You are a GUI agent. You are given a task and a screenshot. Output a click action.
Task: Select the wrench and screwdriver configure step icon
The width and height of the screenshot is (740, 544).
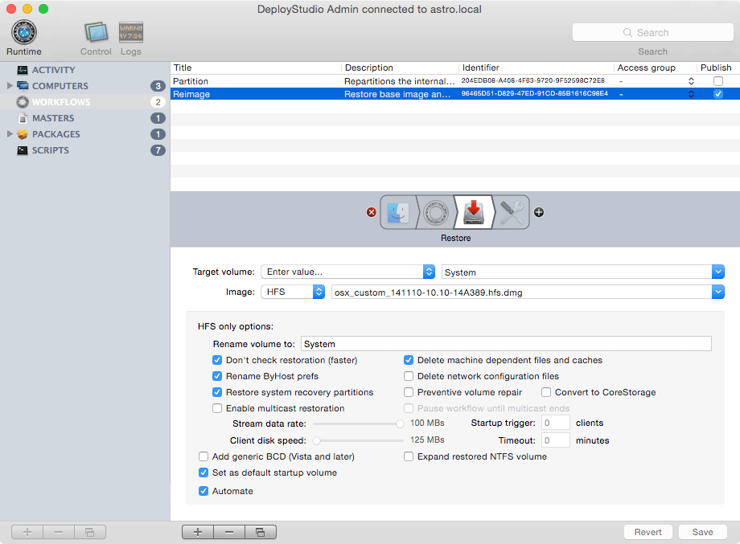tap(511, 212)
